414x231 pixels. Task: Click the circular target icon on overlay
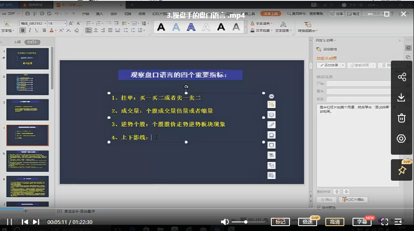click(401, 138)
